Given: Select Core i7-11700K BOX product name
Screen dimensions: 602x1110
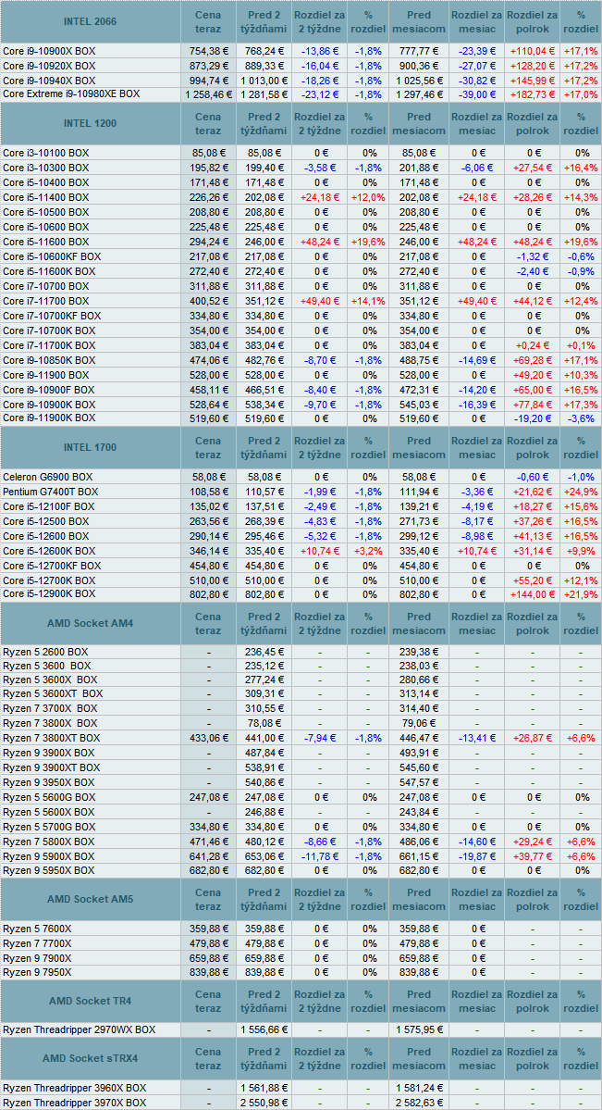Looking at the screenshot, I should tap(49, 345).
